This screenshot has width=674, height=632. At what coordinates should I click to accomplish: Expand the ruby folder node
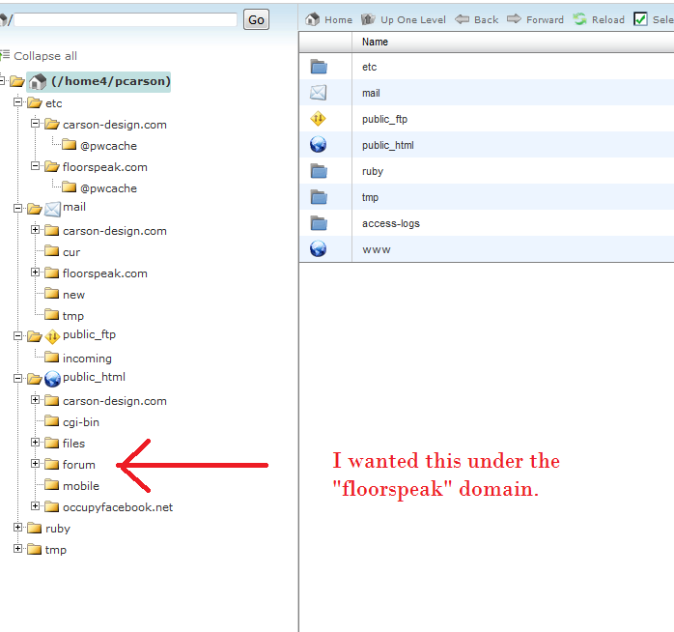[18, 529]
